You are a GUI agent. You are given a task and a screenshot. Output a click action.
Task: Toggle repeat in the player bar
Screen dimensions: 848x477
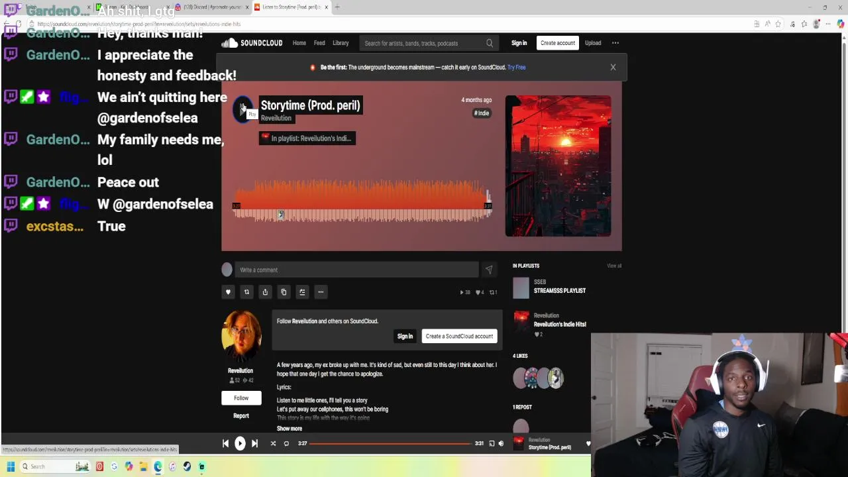(286, 444)
